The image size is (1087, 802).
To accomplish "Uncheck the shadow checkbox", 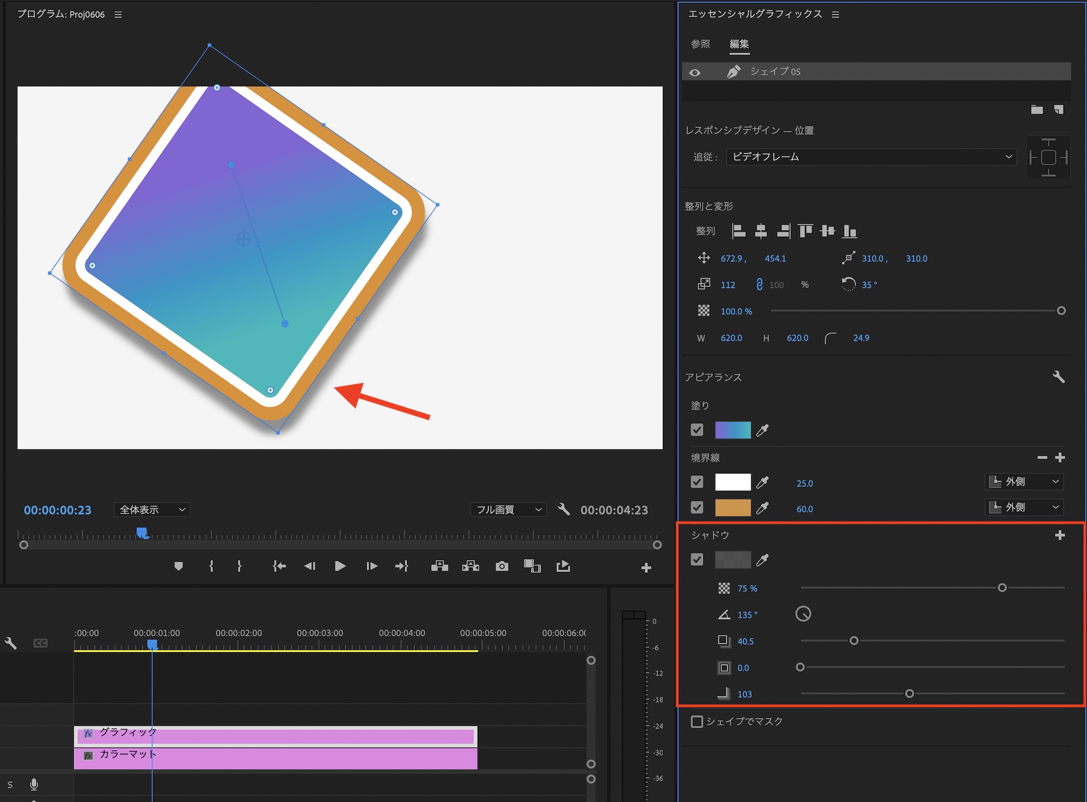I will [697, 560].
